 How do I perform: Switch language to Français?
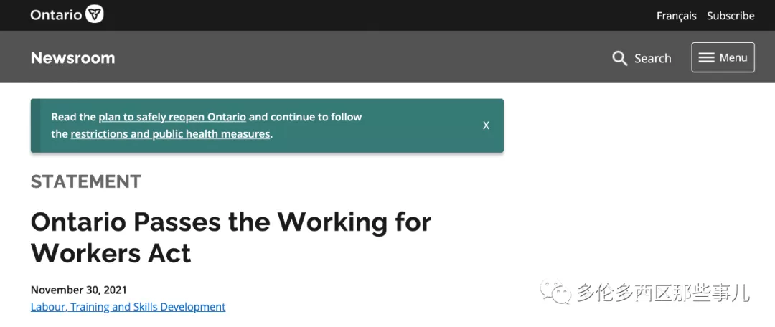click(676, 16)
